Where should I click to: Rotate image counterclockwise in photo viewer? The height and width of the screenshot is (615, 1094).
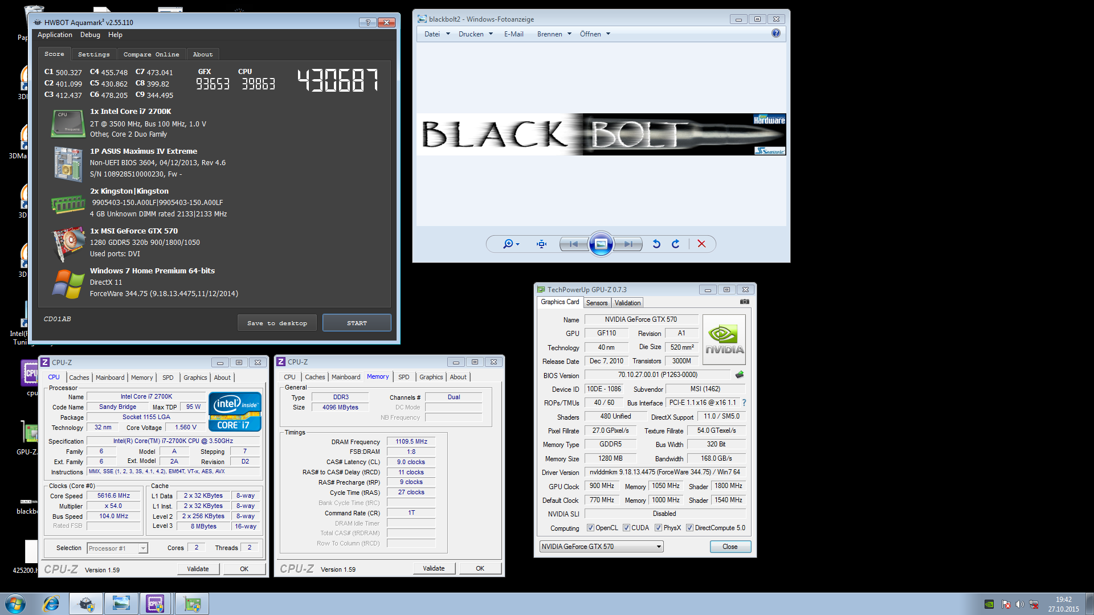[x=656, y=244]
